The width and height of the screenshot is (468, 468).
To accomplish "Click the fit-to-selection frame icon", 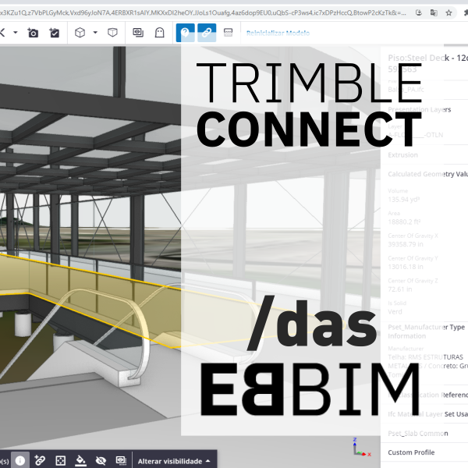I will 60,460.
